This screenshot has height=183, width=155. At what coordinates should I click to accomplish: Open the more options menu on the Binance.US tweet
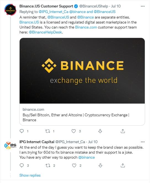(143, 6)
